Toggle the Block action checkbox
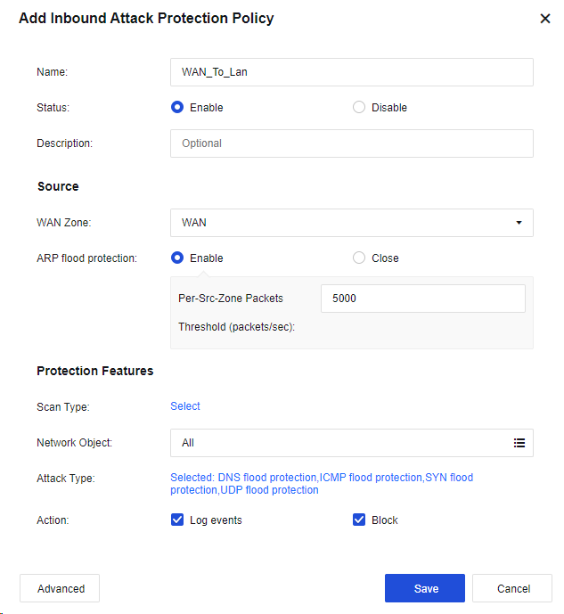Image resolution: width=564 pixels, height=614 pixels. click(x=359, y=520)
